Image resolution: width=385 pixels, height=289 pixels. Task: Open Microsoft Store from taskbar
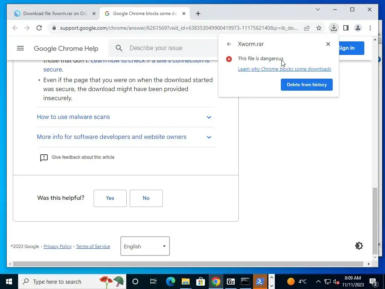201,281
